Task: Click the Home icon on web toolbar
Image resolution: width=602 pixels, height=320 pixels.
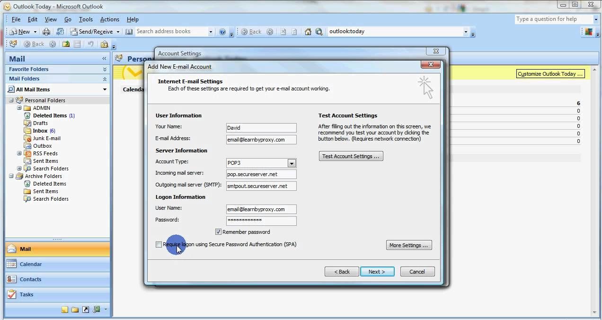Action: coord(308,32)
